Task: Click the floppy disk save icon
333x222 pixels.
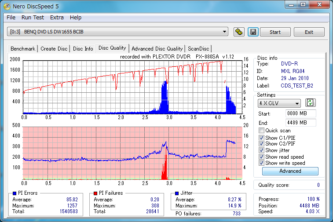Action: click(x=252, y=32)
